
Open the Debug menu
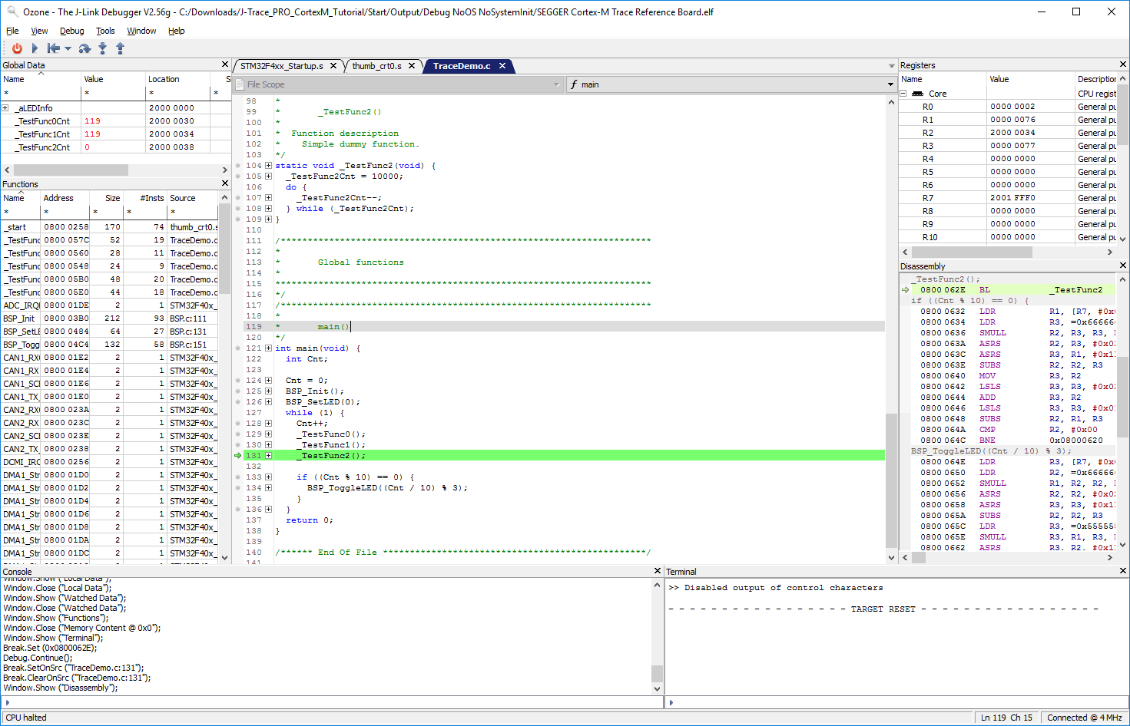coord(71,31)
